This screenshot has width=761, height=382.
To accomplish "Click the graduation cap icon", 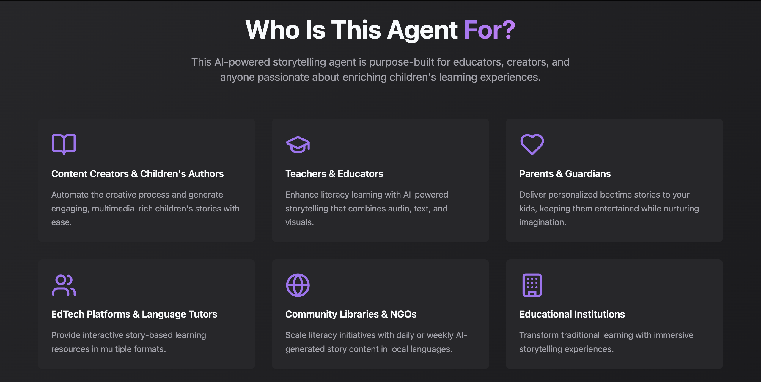I will click(x=298, y=145).
